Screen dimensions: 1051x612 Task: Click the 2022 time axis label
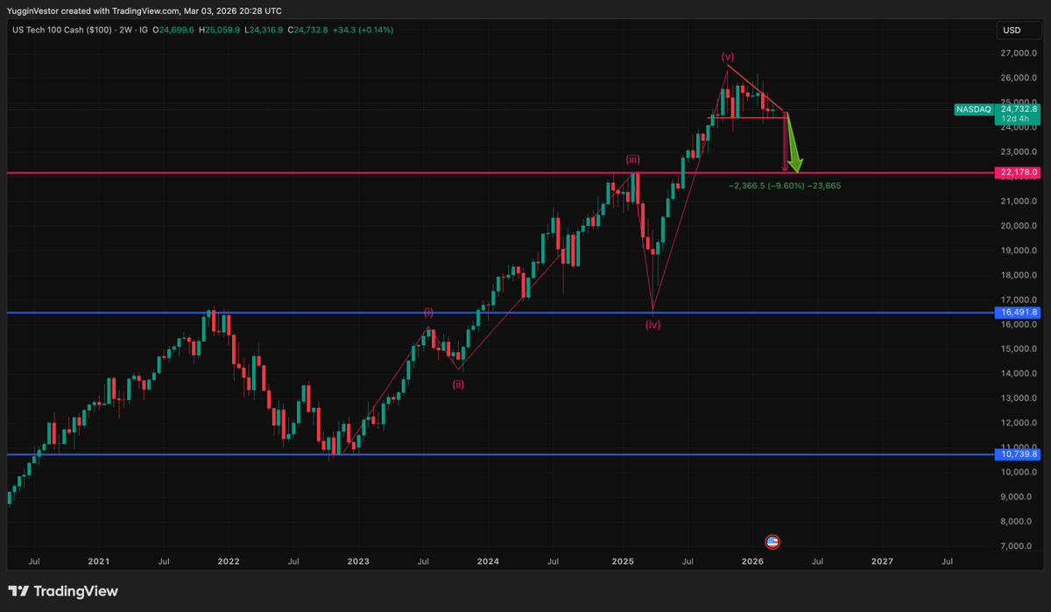coord(228,560)
